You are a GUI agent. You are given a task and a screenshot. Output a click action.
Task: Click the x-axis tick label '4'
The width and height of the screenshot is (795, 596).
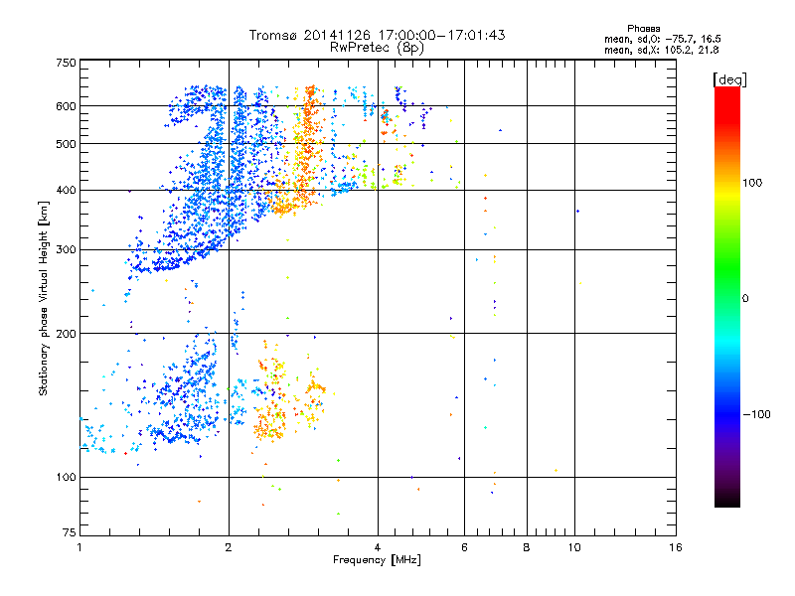pyautogui.click(x=378, y=547)
